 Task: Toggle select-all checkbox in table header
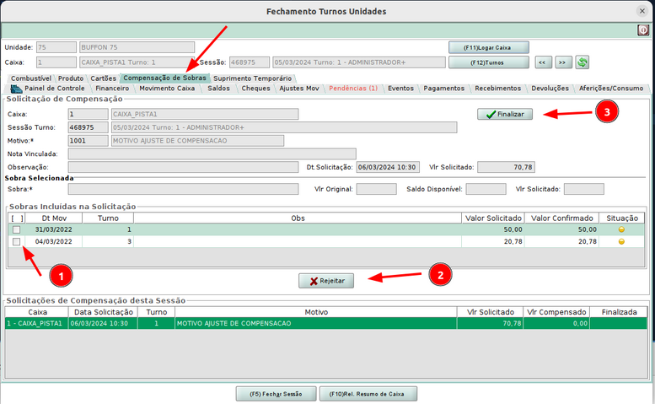16,218
